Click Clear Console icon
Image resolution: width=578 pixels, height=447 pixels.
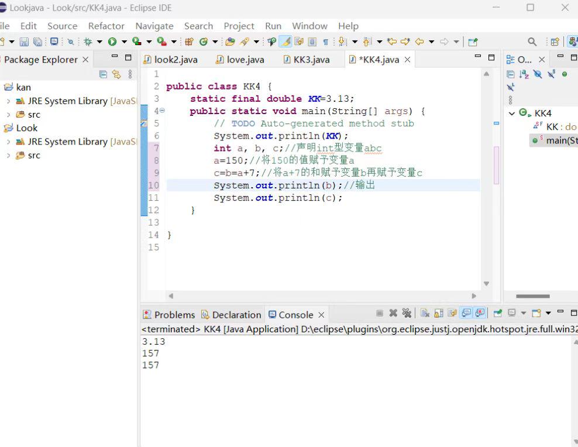click(x=425, y=313)
